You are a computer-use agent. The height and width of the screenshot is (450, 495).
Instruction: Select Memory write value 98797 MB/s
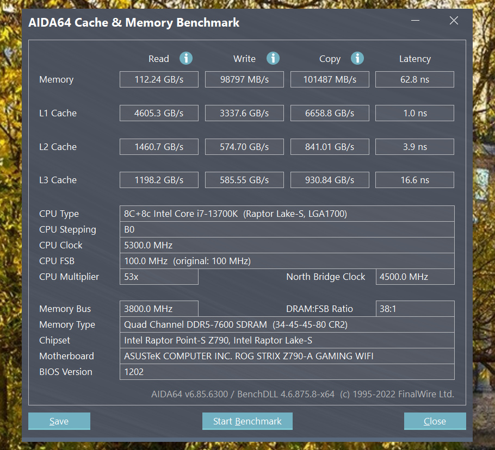[x=244, y=79]
